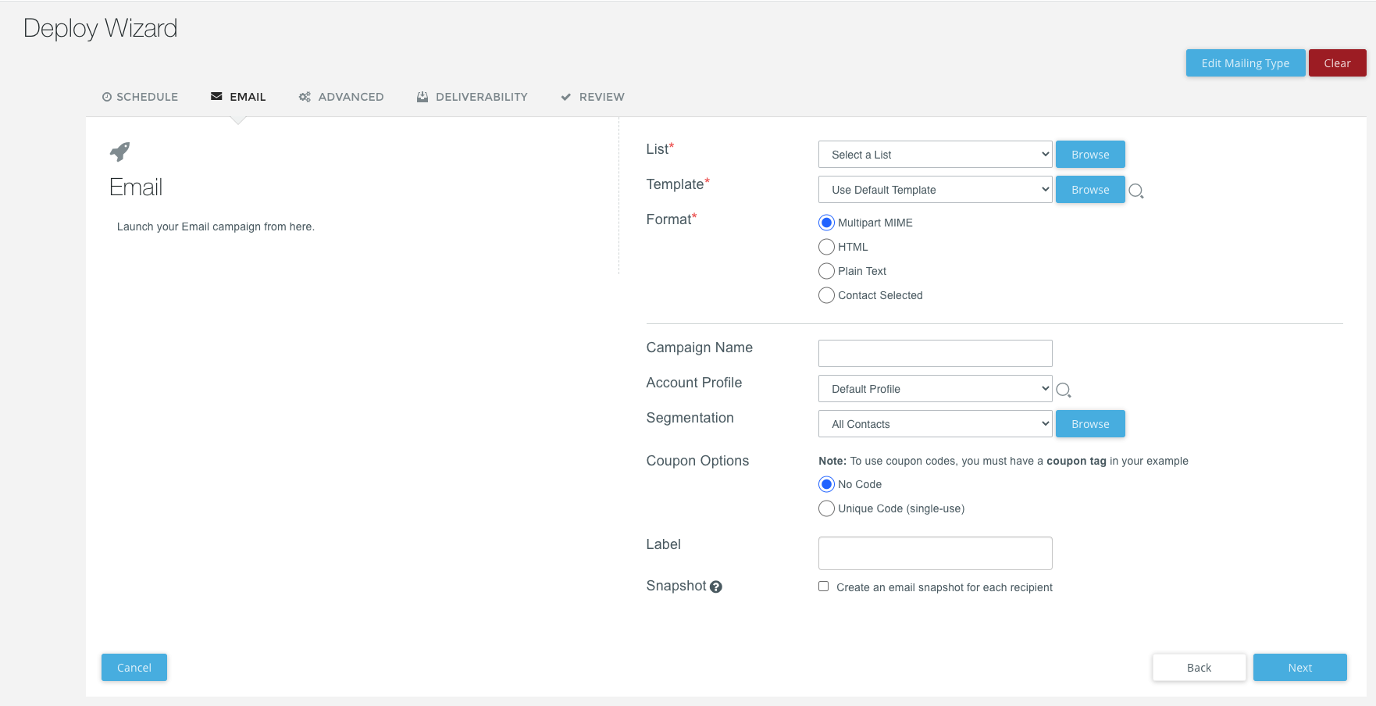Click the magnifier icon next to Account Profile
Screen dimensions: 1376x706
point(1063,390)
